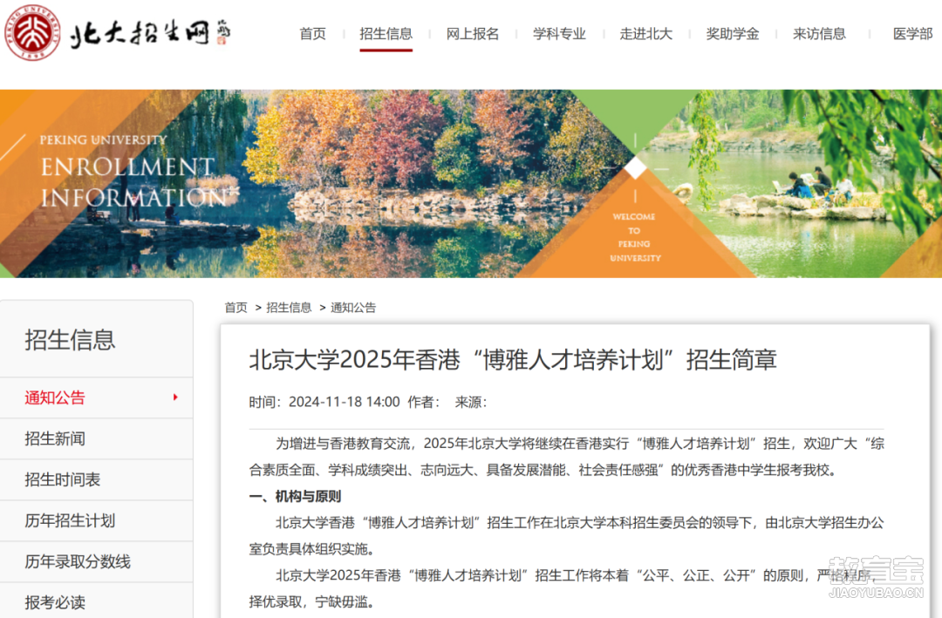The height and width of the screenshot is (618, 942).
Task: Select the 招生信息 navigation tab
Action: click(386, 34)
